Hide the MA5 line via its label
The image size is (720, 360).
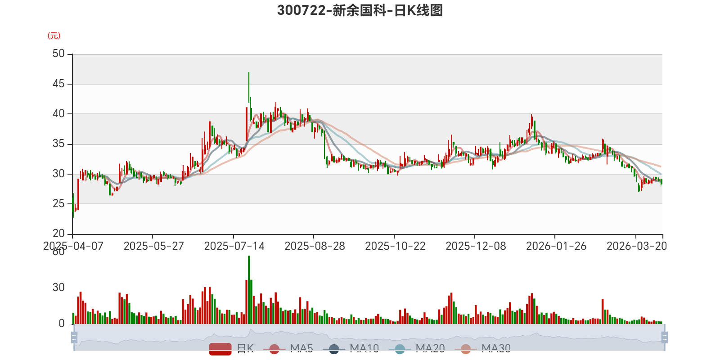pos(301,349)
